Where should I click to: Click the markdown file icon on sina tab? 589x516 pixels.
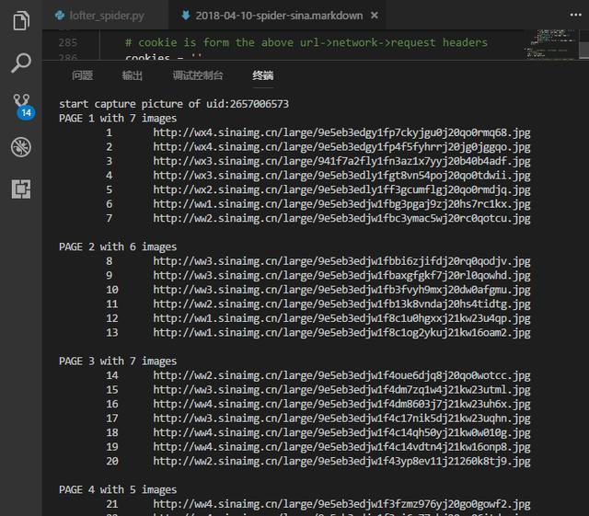pyautogui.click(x=185, y=15)
